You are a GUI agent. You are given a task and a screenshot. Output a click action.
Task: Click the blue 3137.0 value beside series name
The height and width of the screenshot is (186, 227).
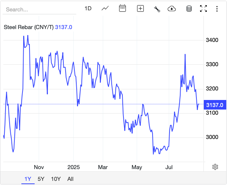63,27
